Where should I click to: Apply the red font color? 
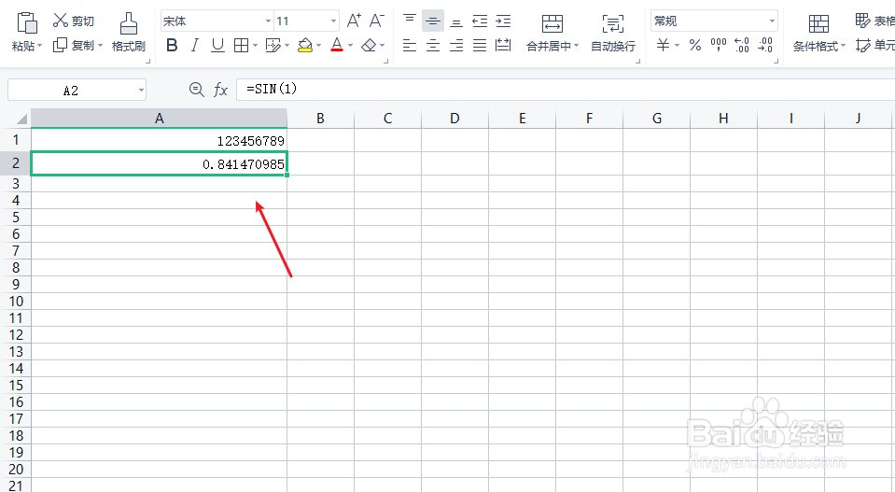click(x=337, y=45)
